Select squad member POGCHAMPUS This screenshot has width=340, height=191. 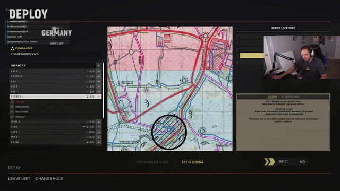point(22,107)
